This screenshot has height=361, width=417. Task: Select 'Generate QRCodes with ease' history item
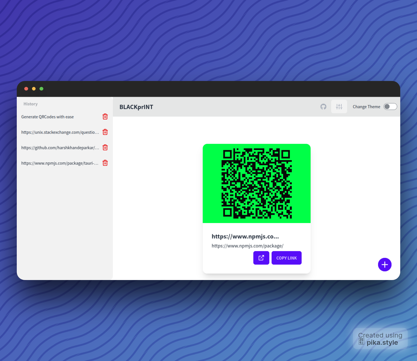coord(47,117)
